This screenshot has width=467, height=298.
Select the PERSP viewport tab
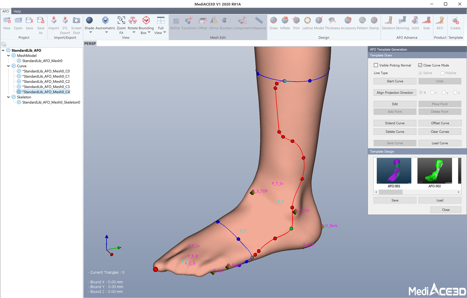90,44
